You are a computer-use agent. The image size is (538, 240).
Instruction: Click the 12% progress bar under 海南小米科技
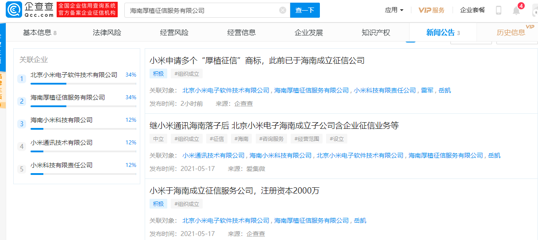click(83, 128)
